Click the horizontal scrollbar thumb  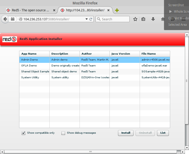(x=90, y=152)
